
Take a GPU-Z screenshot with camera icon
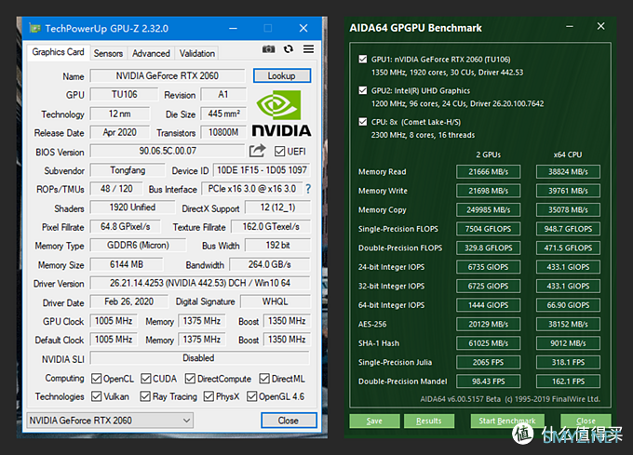[268, 49]
